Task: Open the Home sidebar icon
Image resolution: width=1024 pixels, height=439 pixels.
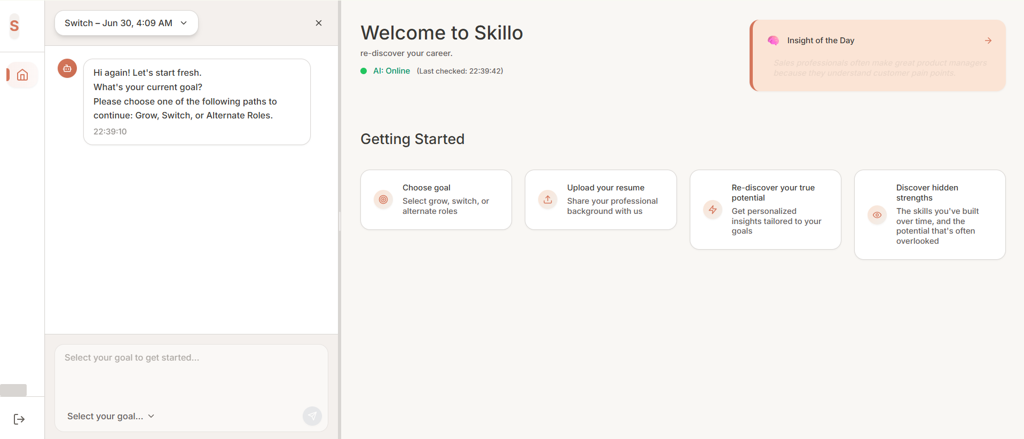Action: (22, 75)
